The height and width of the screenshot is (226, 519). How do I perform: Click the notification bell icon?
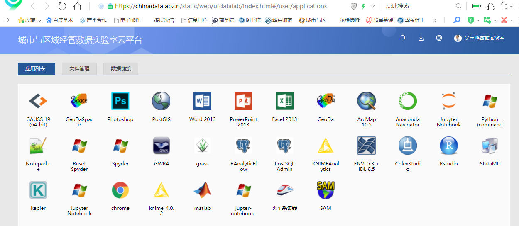pos(403,38)
